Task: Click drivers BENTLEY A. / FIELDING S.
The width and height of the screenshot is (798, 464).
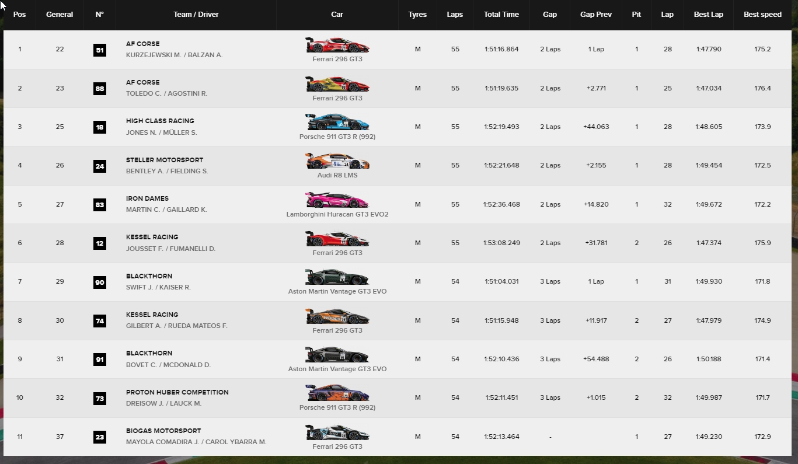Action: [167, 171]
